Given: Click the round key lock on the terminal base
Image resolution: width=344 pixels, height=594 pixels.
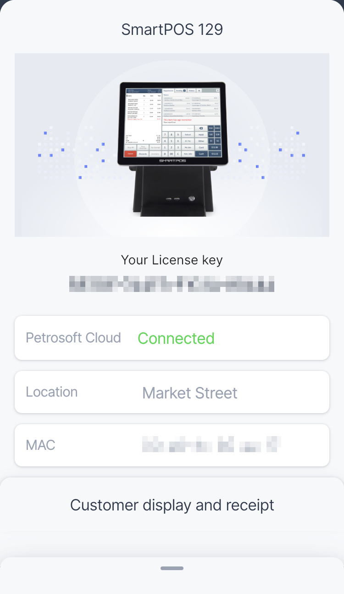Looking at the screenshot, I should click(x=192, y=199).
